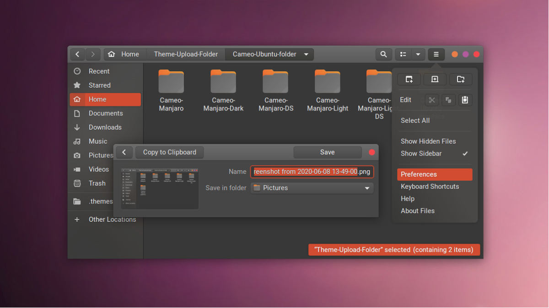
Task: Select the screenshot name input field
Action: (312, 172)
